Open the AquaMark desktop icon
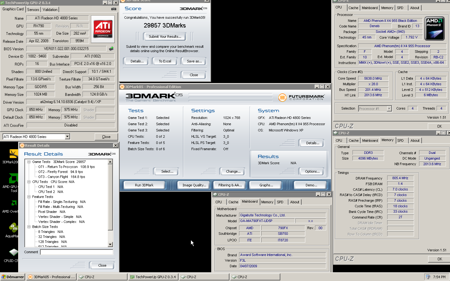Image resolution: width=450 pixels, height=281 pixels. coord(13,228)
